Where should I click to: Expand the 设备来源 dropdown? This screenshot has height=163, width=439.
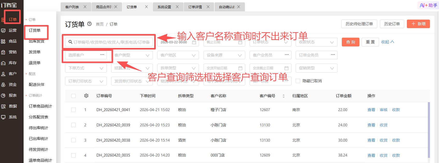(x=224, y=55)
